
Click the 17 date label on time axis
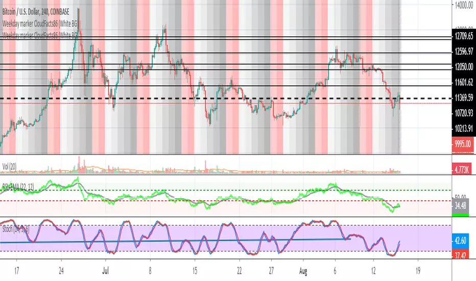tap(16, 271)
